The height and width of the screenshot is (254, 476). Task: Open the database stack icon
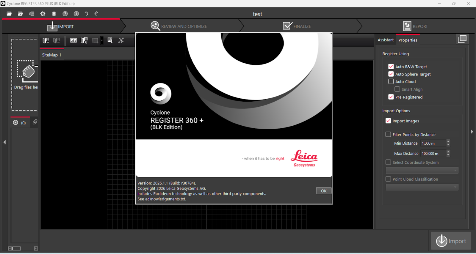click(x=54, y=14)
